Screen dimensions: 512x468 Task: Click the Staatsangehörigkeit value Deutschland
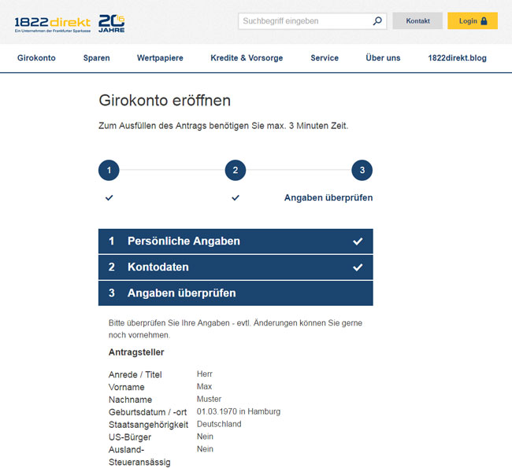[219, 424]
